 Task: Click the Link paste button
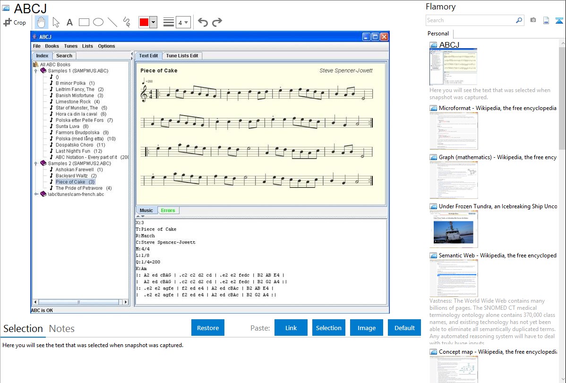[x=291, y=328]
